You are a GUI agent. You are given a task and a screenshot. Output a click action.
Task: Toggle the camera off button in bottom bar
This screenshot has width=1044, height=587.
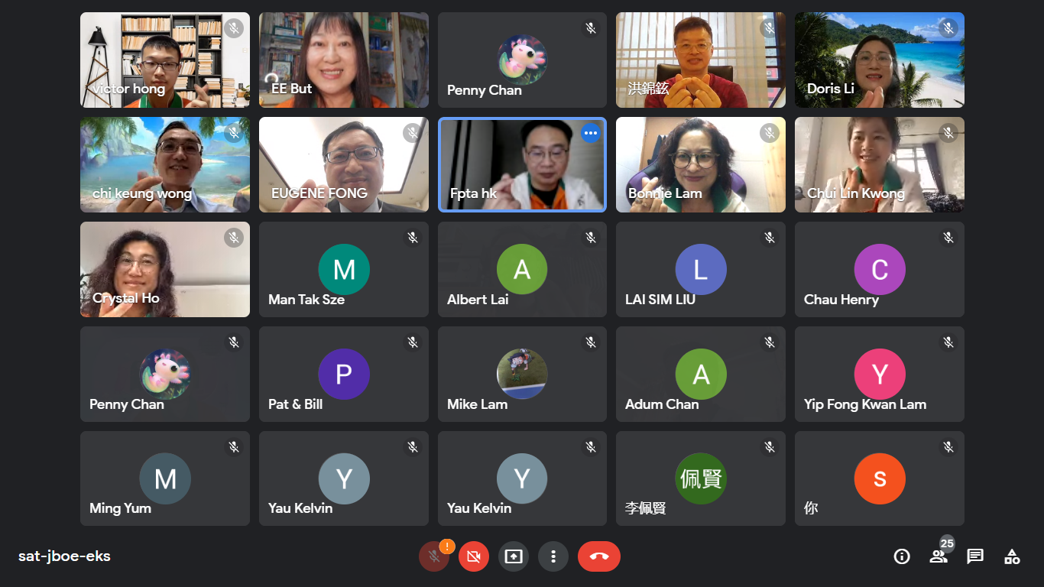(474, 556)
